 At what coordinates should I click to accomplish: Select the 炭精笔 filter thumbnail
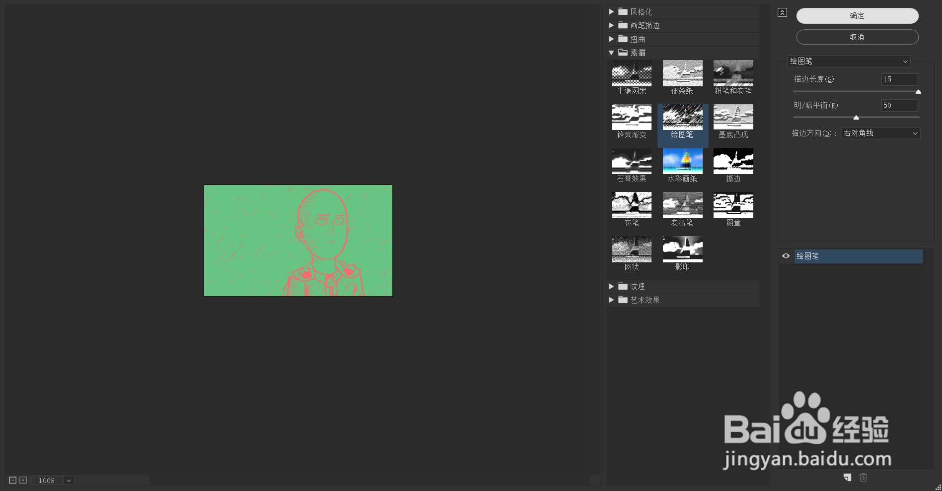(682, 205)
